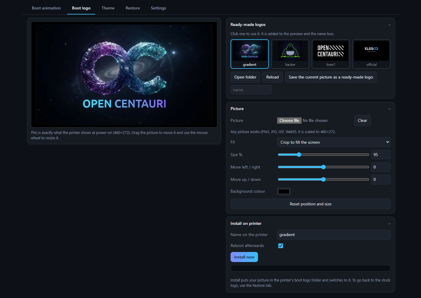Untick the Reboot afterwards checkbox
421x298 pixels.
coord(281,246)
